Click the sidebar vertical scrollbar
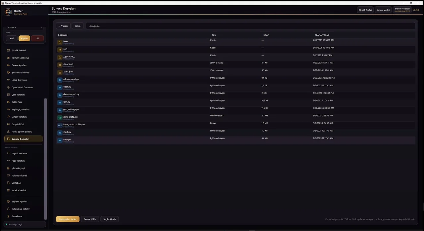 pyautogui.click(x=45, y=159)
